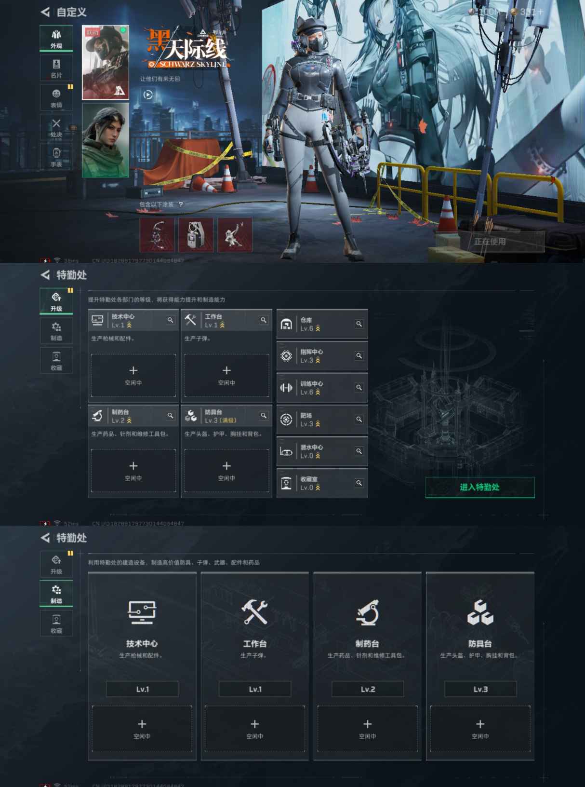Open 训练中心 details via the magnifier

coord(359,388)
